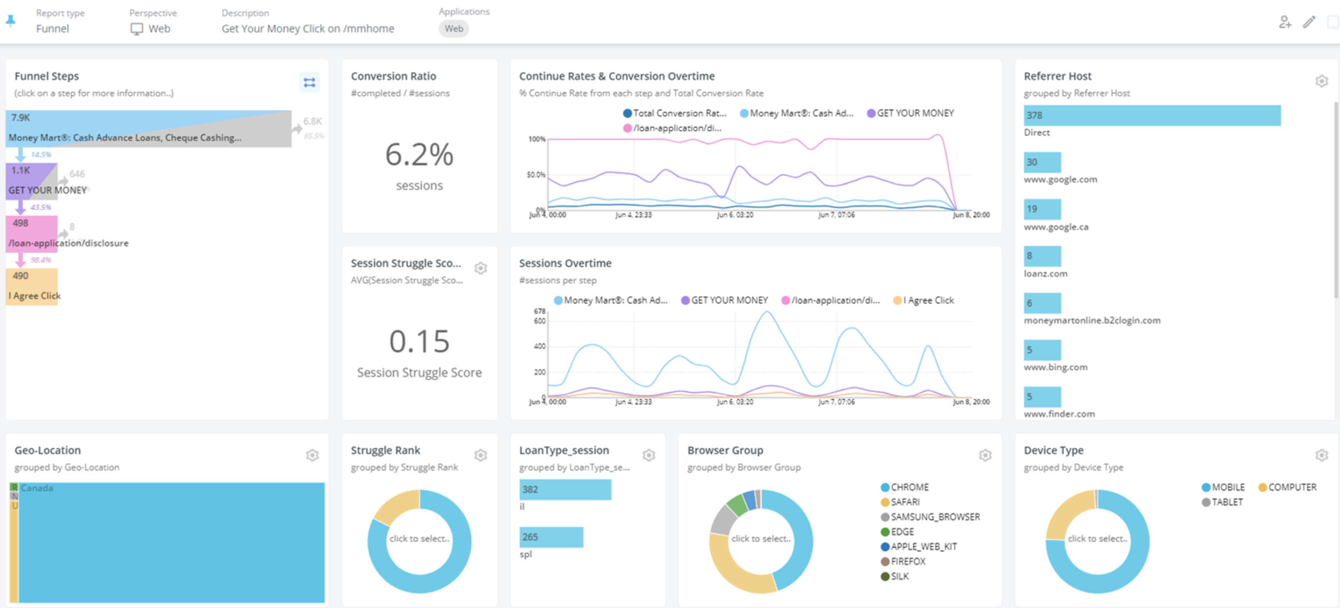Click the www.finder.com referrer bar
Screen dimensions: 1340x608
click(x=1042, y=397)
